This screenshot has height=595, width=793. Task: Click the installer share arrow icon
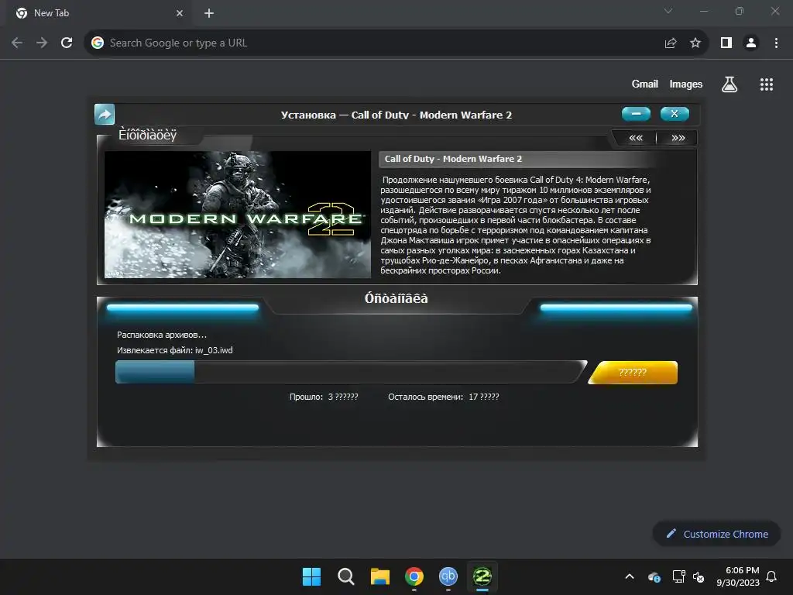pos(105,115)
